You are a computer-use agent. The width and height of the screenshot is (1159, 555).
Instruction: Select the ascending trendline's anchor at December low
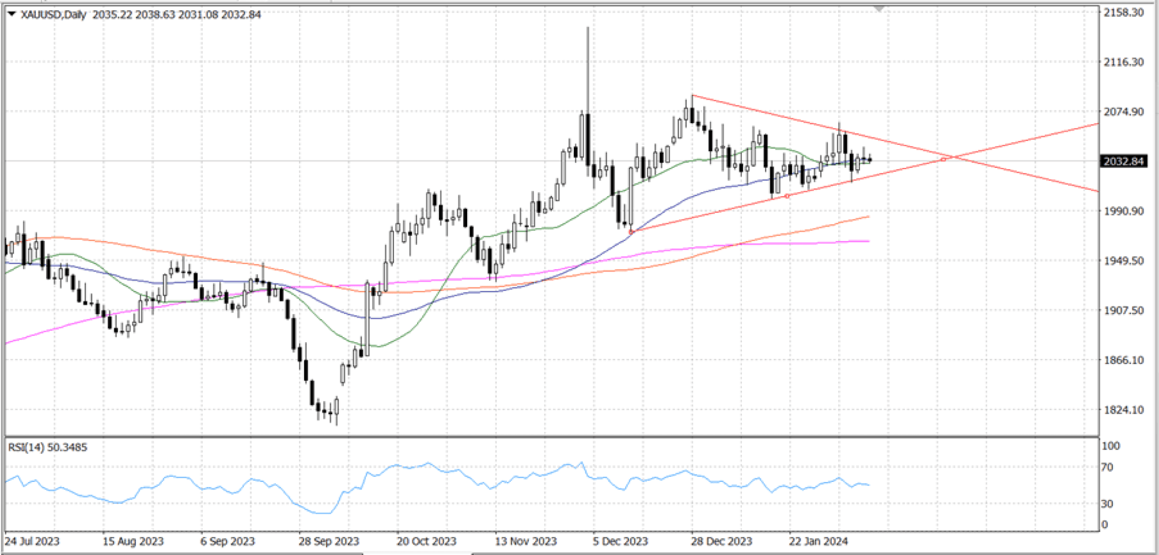[632, 232]
